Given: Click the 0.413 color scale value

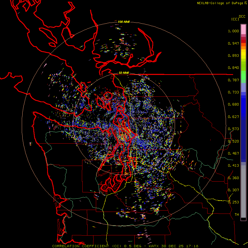Looking at the screenshot, I should (233, 166).
